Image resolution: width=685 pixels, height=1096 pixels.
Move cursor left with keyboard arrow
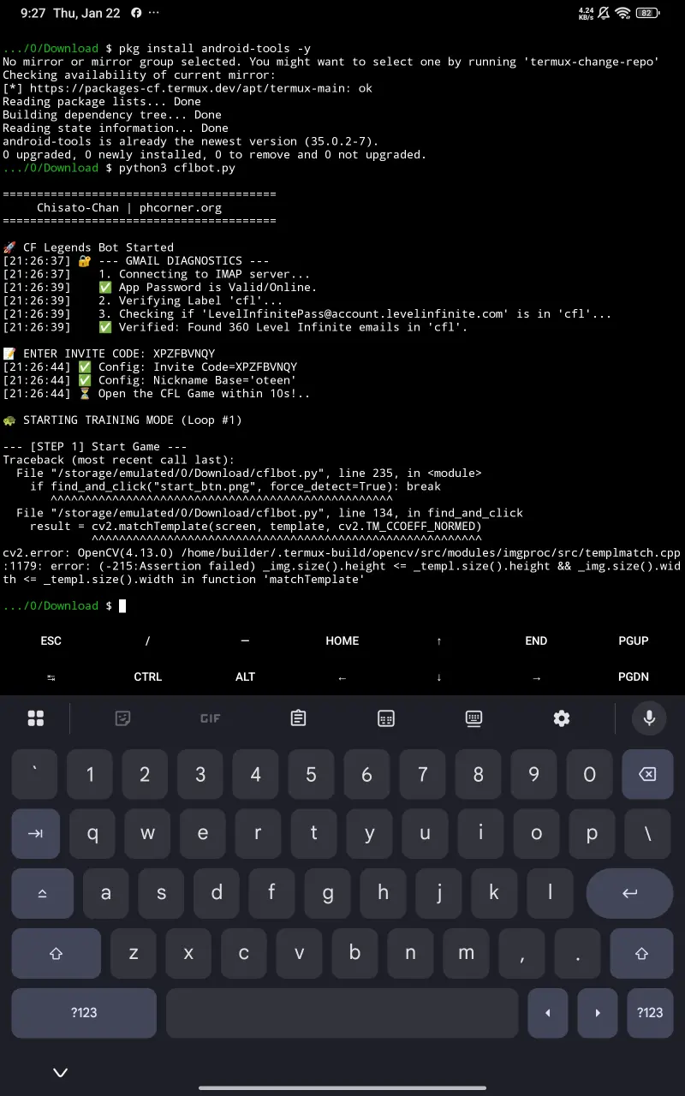pyautogui.click(x=548, y=1012)
